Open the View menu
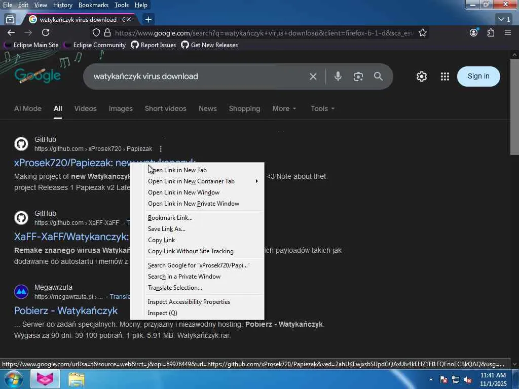The image size is (519, 389). [41, 5]
